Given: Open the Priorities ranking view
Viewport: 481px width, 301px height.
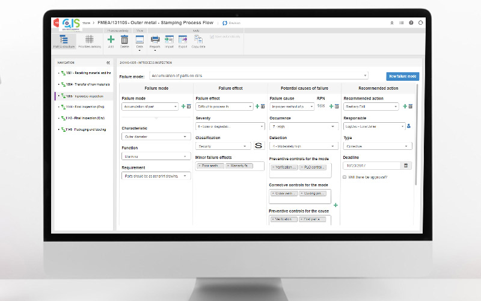Looking at the screenshot, I should [x=89, y=40].
